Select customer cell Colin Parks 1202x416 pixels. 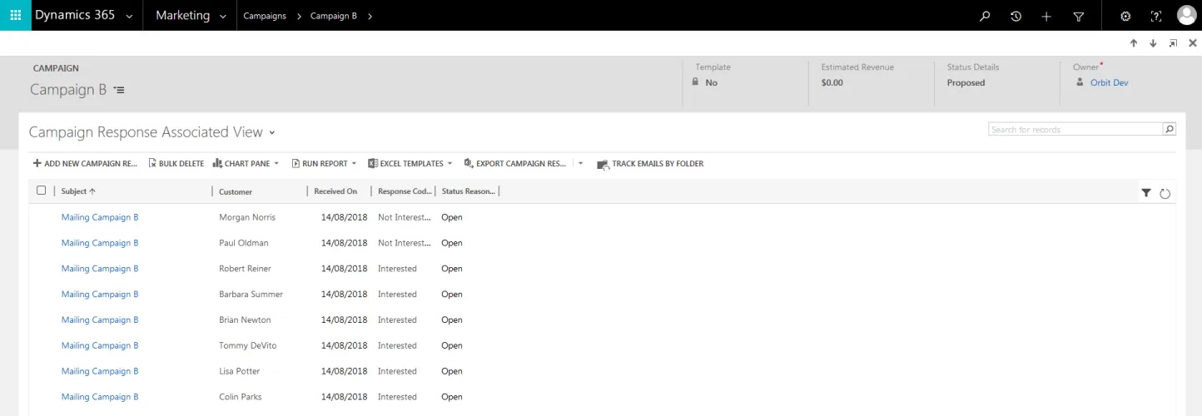pos(241,397)
